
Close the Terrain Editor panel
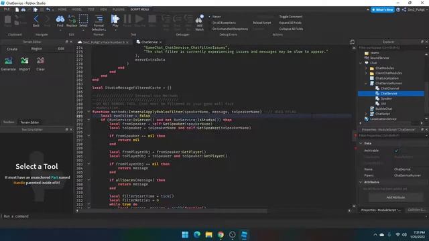(71, 42)
